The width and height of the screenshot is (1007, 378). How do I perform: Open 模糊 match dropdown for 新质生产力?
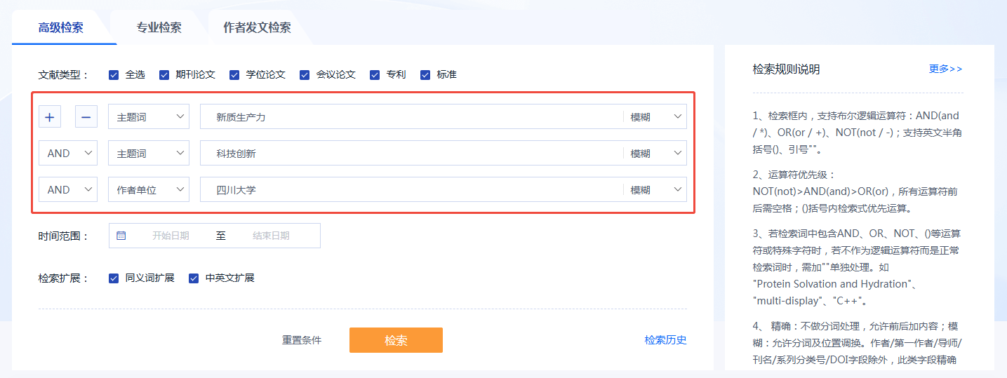[x=655, y=117]
